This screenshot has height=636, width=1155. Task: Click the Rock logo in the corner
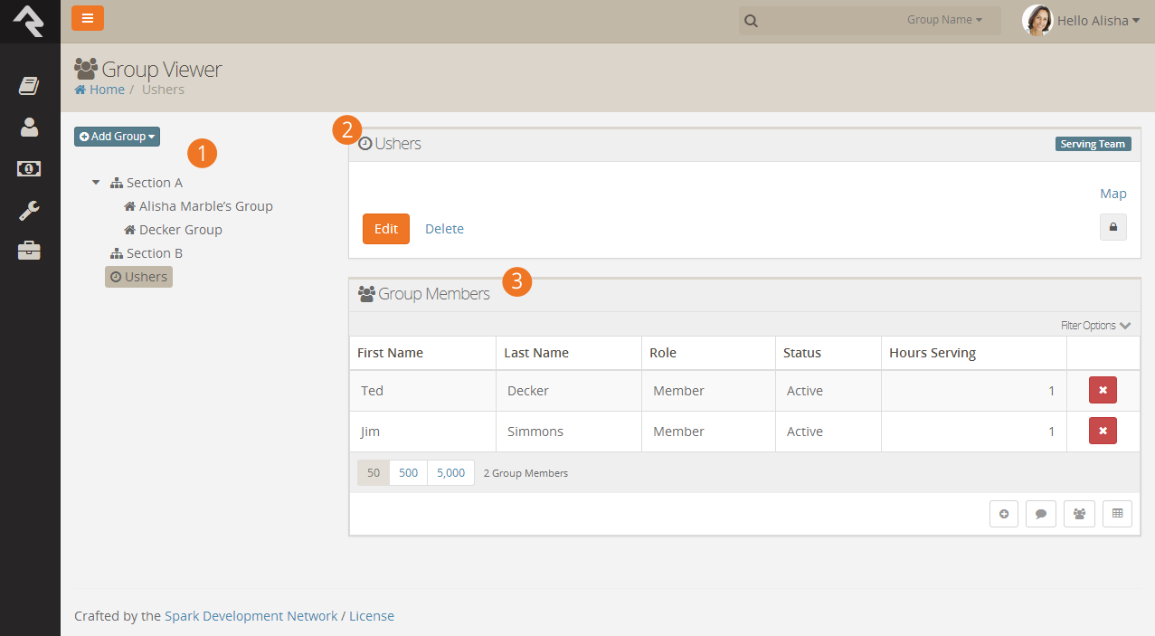pyautogui.click(x=29, y=20)
